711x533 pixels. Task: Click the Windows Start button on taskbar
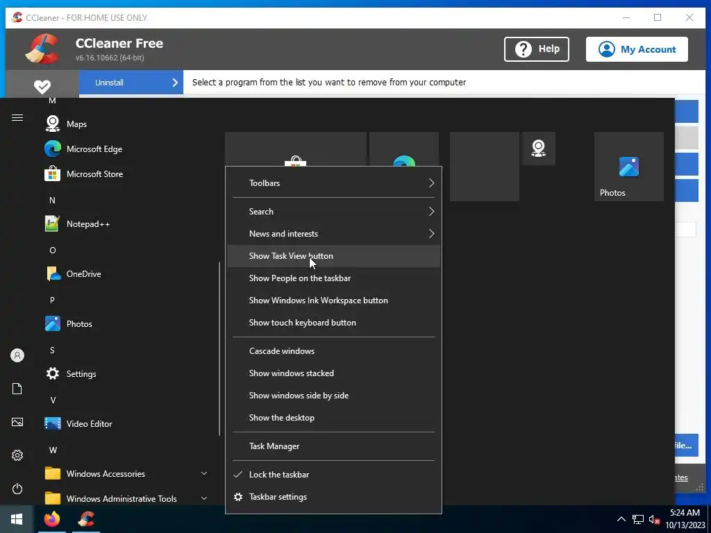click(x=17, y=519)
